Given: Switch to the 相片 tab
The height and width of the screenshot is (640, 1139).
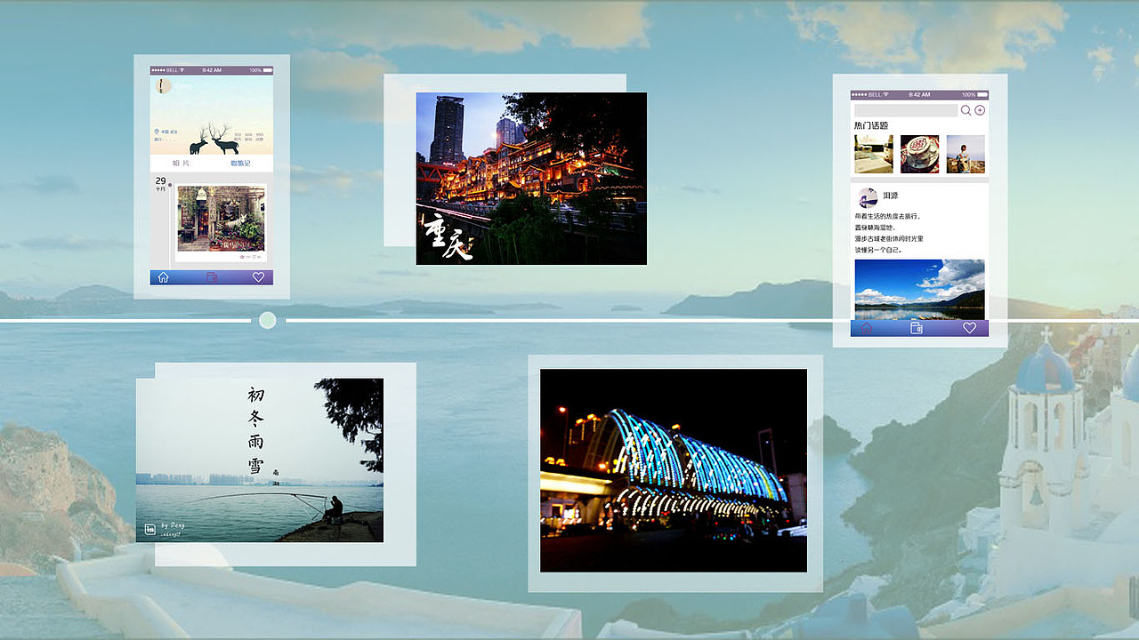Looking at the screenshot, I should coord(181,164).
